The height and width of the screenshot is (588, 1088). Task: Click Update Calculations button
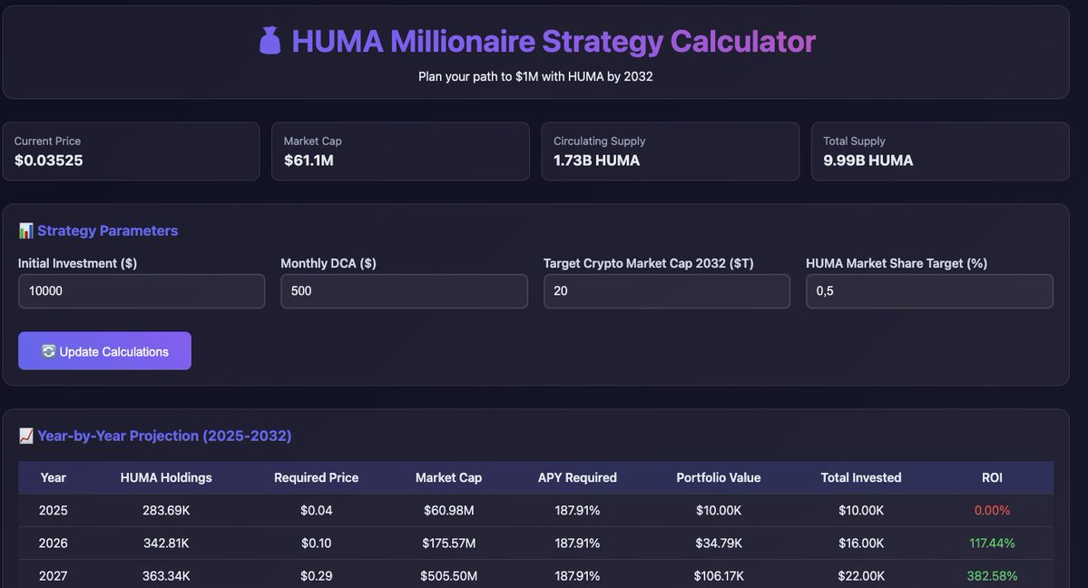(x=104, y=350)
